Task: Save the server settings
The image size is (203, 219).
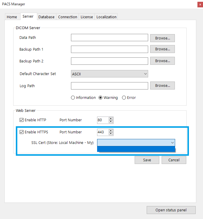Action: click(x=147, y=160)
